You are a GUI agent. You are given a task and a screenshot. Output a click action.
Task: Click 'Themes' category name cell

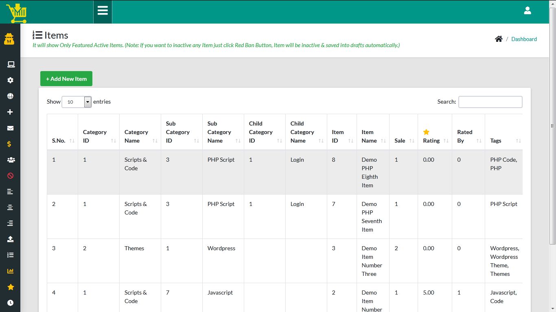coord(140,261)
